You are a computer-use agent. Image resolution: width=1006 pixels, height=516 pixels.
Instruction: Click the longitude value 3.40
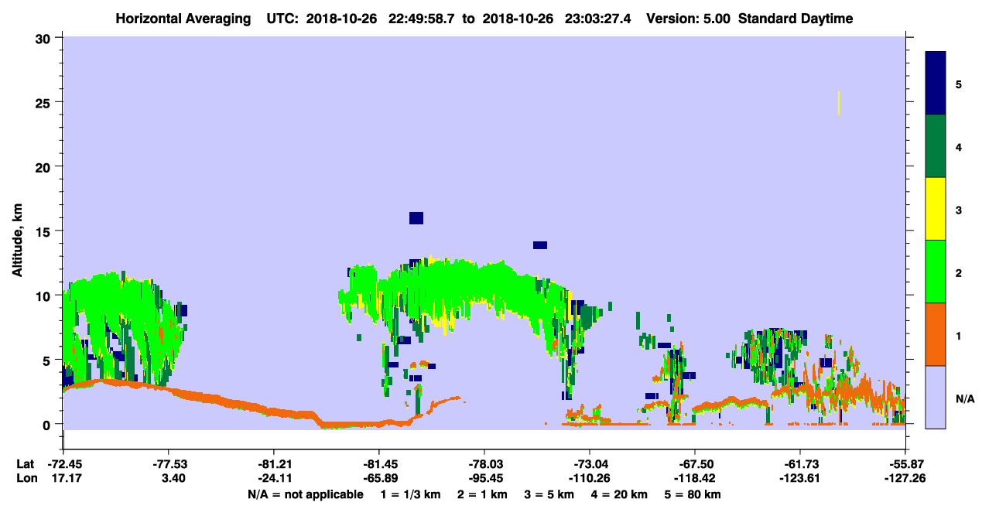point(172,478)
